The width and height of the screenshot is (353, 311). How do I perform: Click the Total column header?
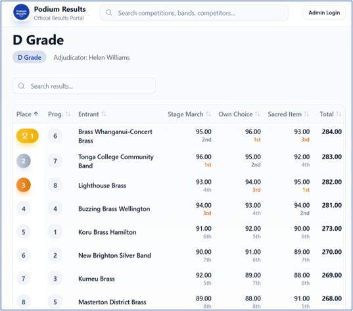331,114
